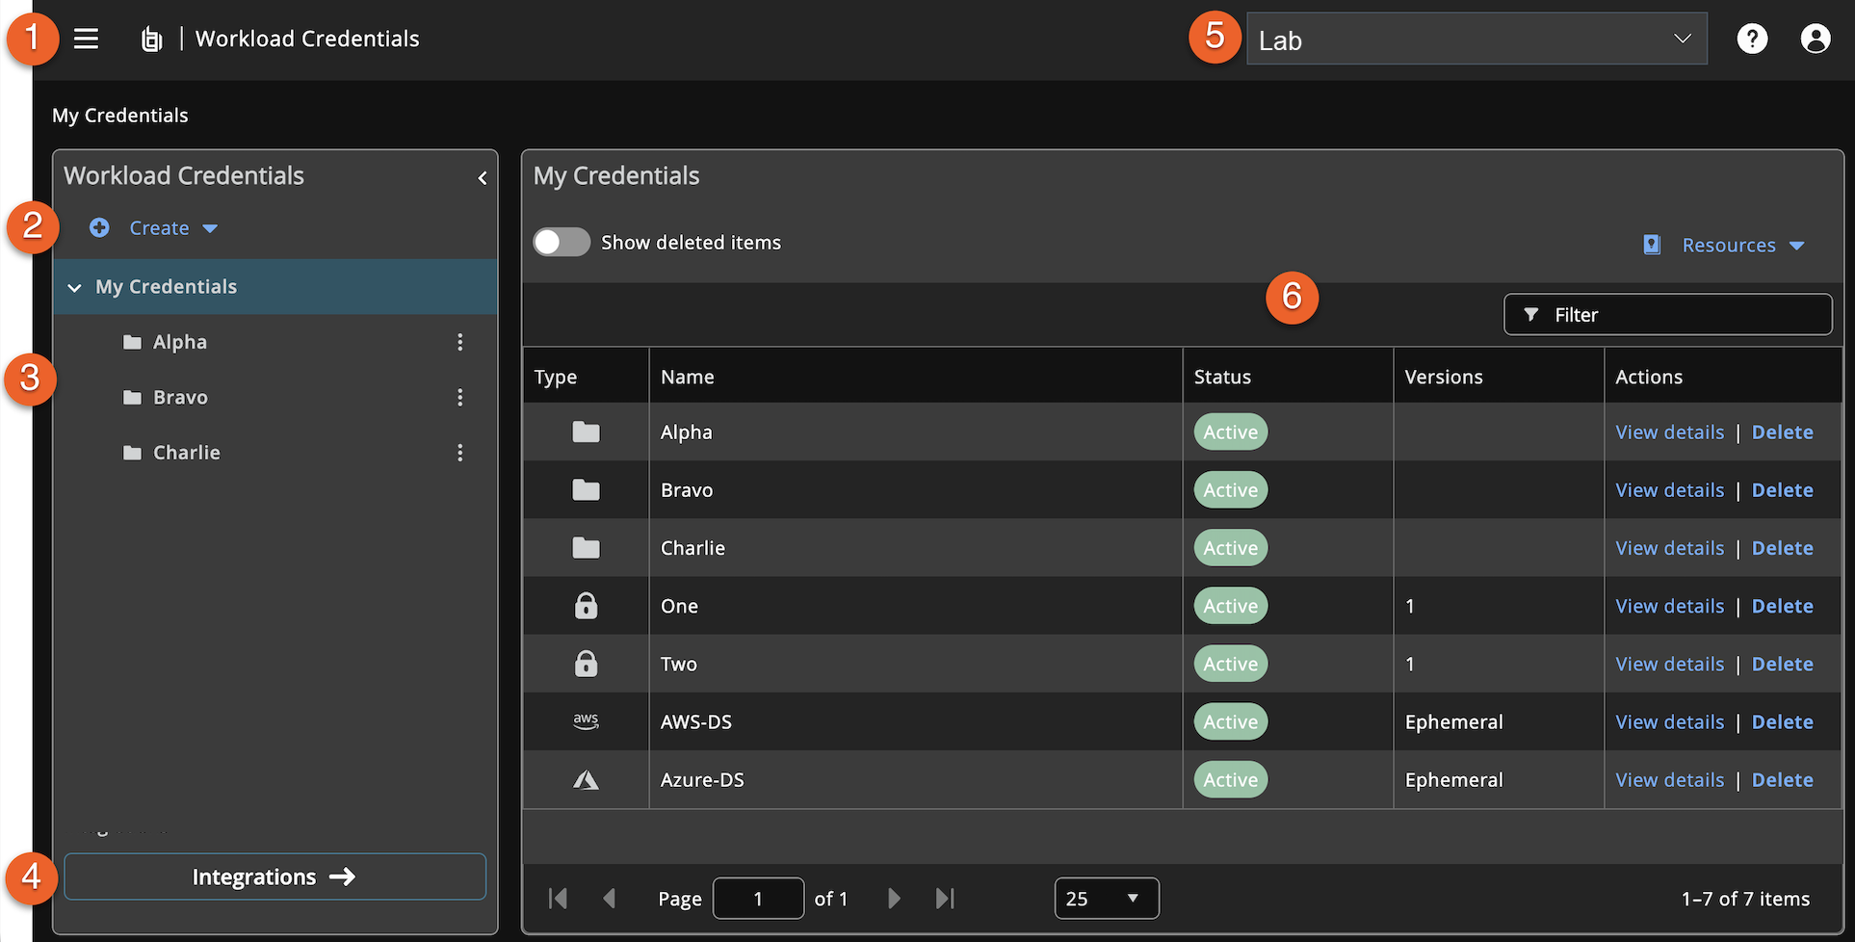Click the folder type icon in Bravo table row
The height and width of the screenshot is (942, 1855).
[586, 489]
